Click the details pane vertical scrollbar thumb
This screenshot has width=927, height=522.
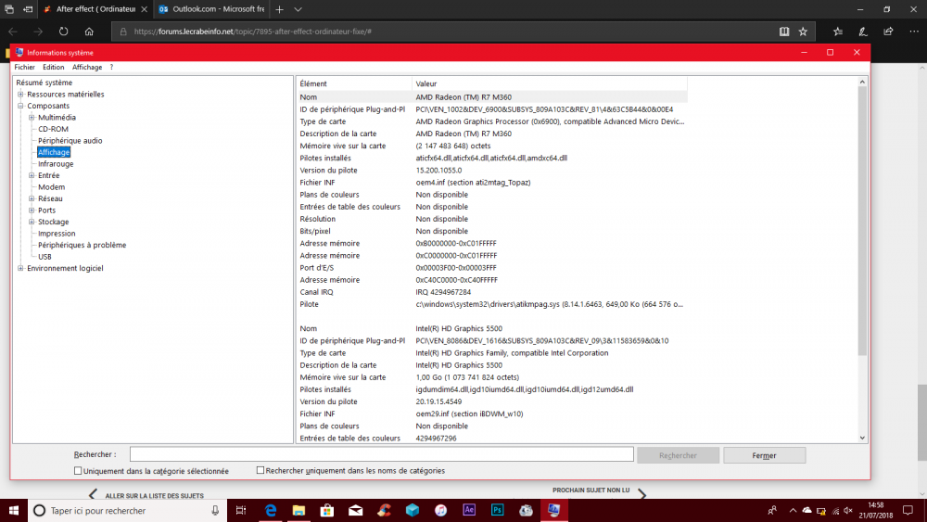tap(862, 222)
